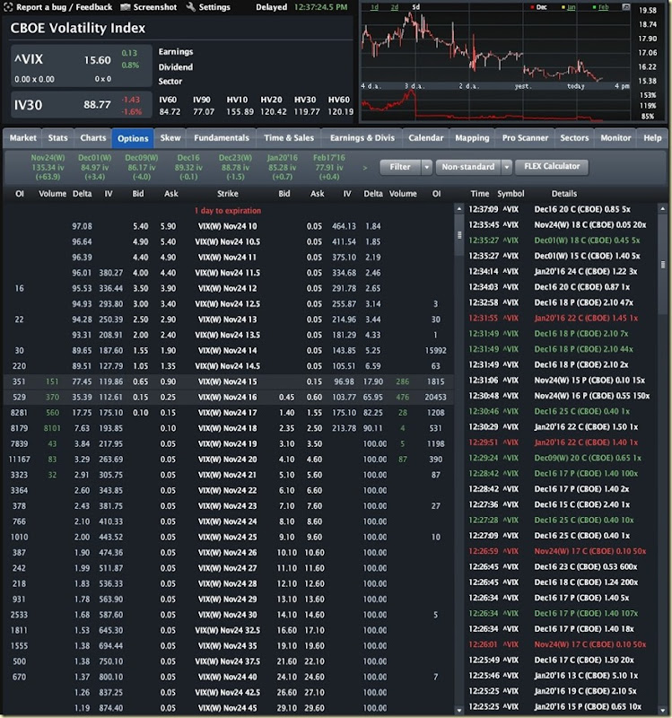
Task: Click the option chain scrollbar handle
Action: tap(459, 235)
